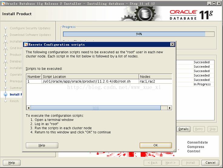Click Help at bottom left of installer

(12, 163)
